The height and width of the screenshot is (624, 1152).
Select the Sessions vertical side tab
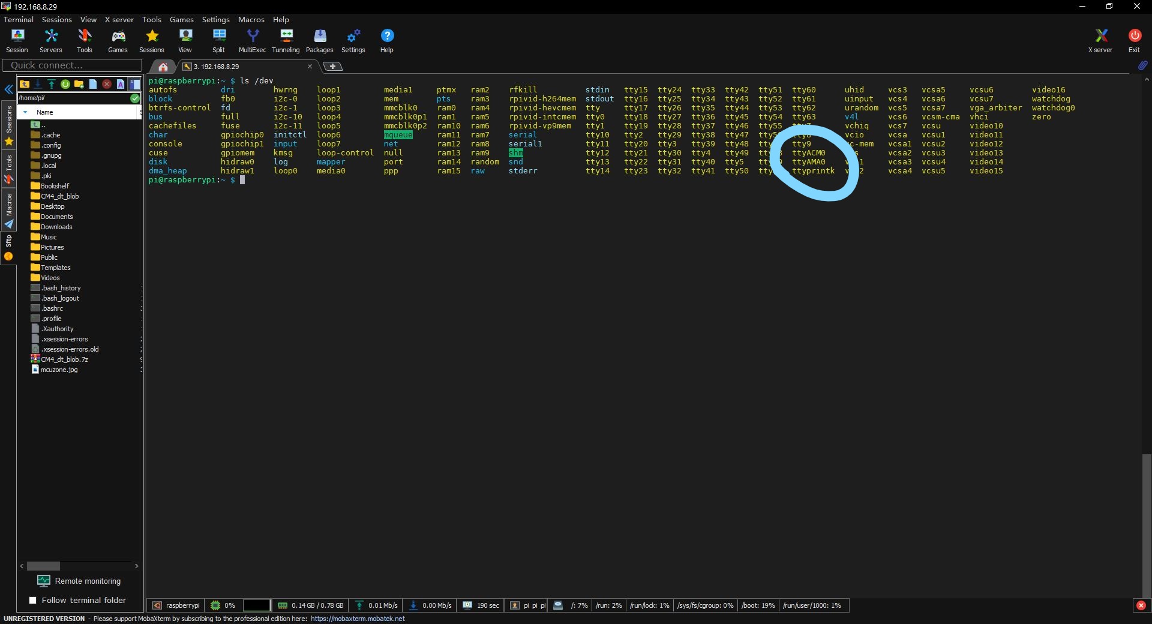pos(9,126)
